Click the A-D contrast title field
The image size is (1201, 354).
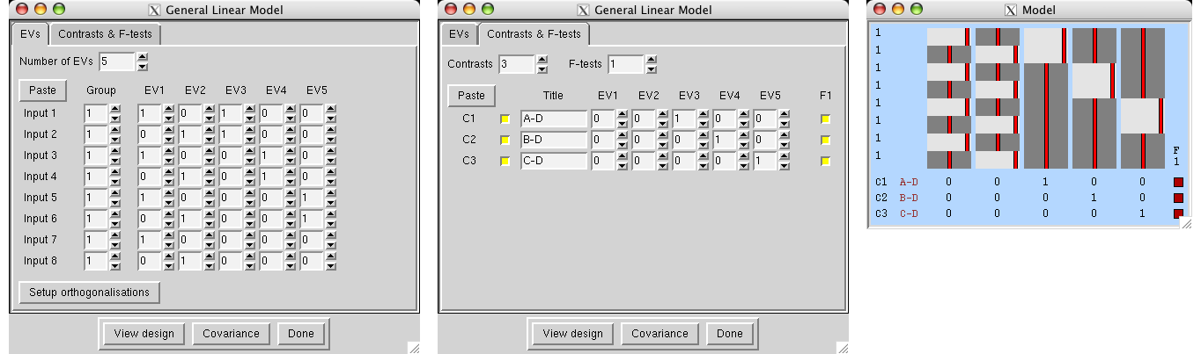coord(554,119)
